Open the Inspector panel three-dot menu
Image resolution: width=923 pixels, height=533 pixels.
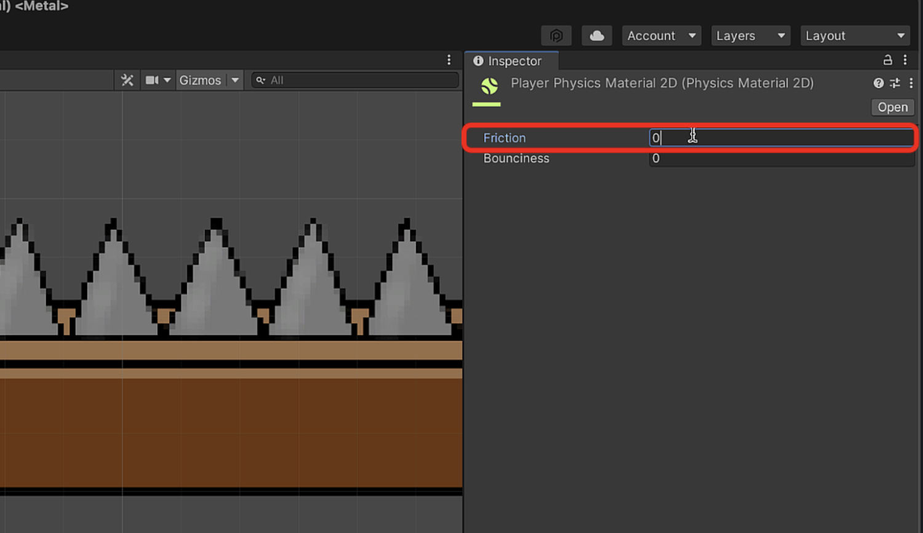(x=905, y=60)
